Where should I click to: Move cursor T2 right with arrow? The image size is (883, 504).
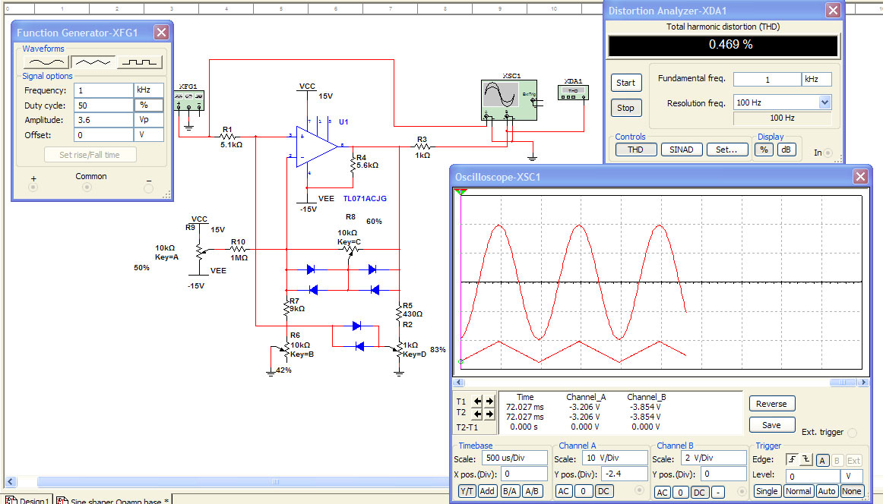(x=489, y=414)
